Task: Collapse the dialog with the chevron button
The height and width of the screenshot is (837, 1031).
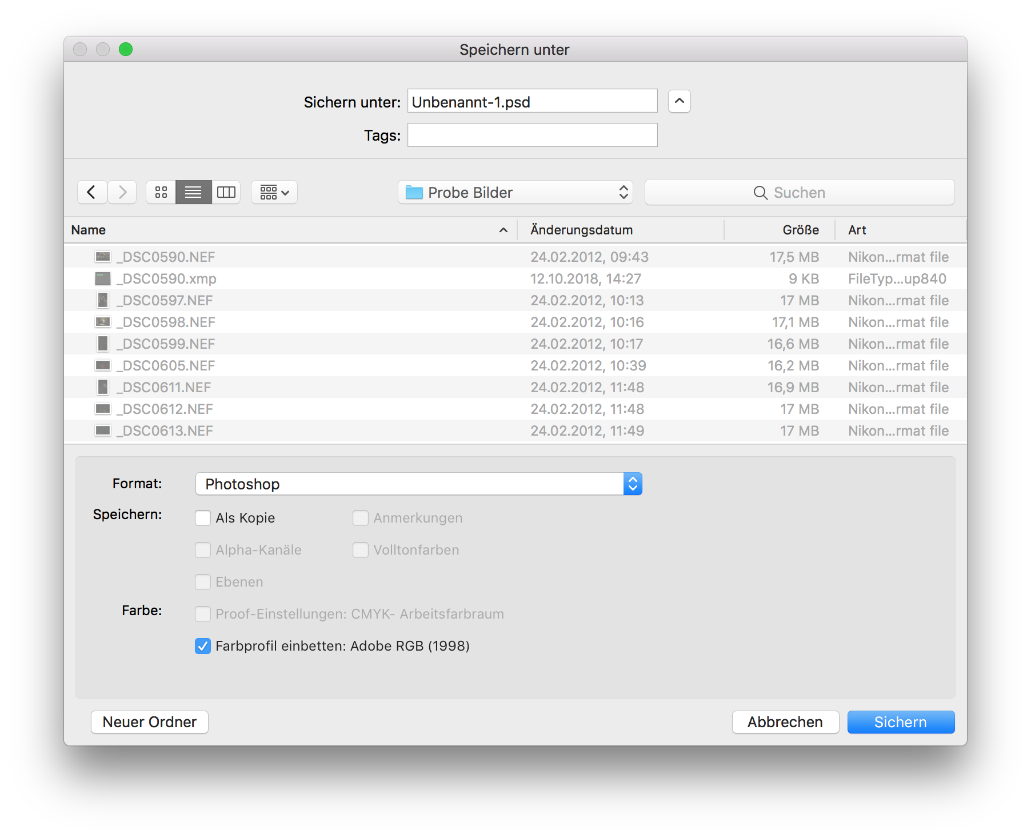Action: tap(679, 102)
